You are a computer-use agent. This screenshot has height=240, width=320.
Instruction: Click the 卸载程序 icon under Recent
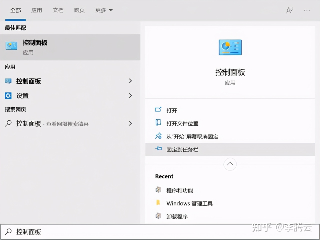point(158,216)
